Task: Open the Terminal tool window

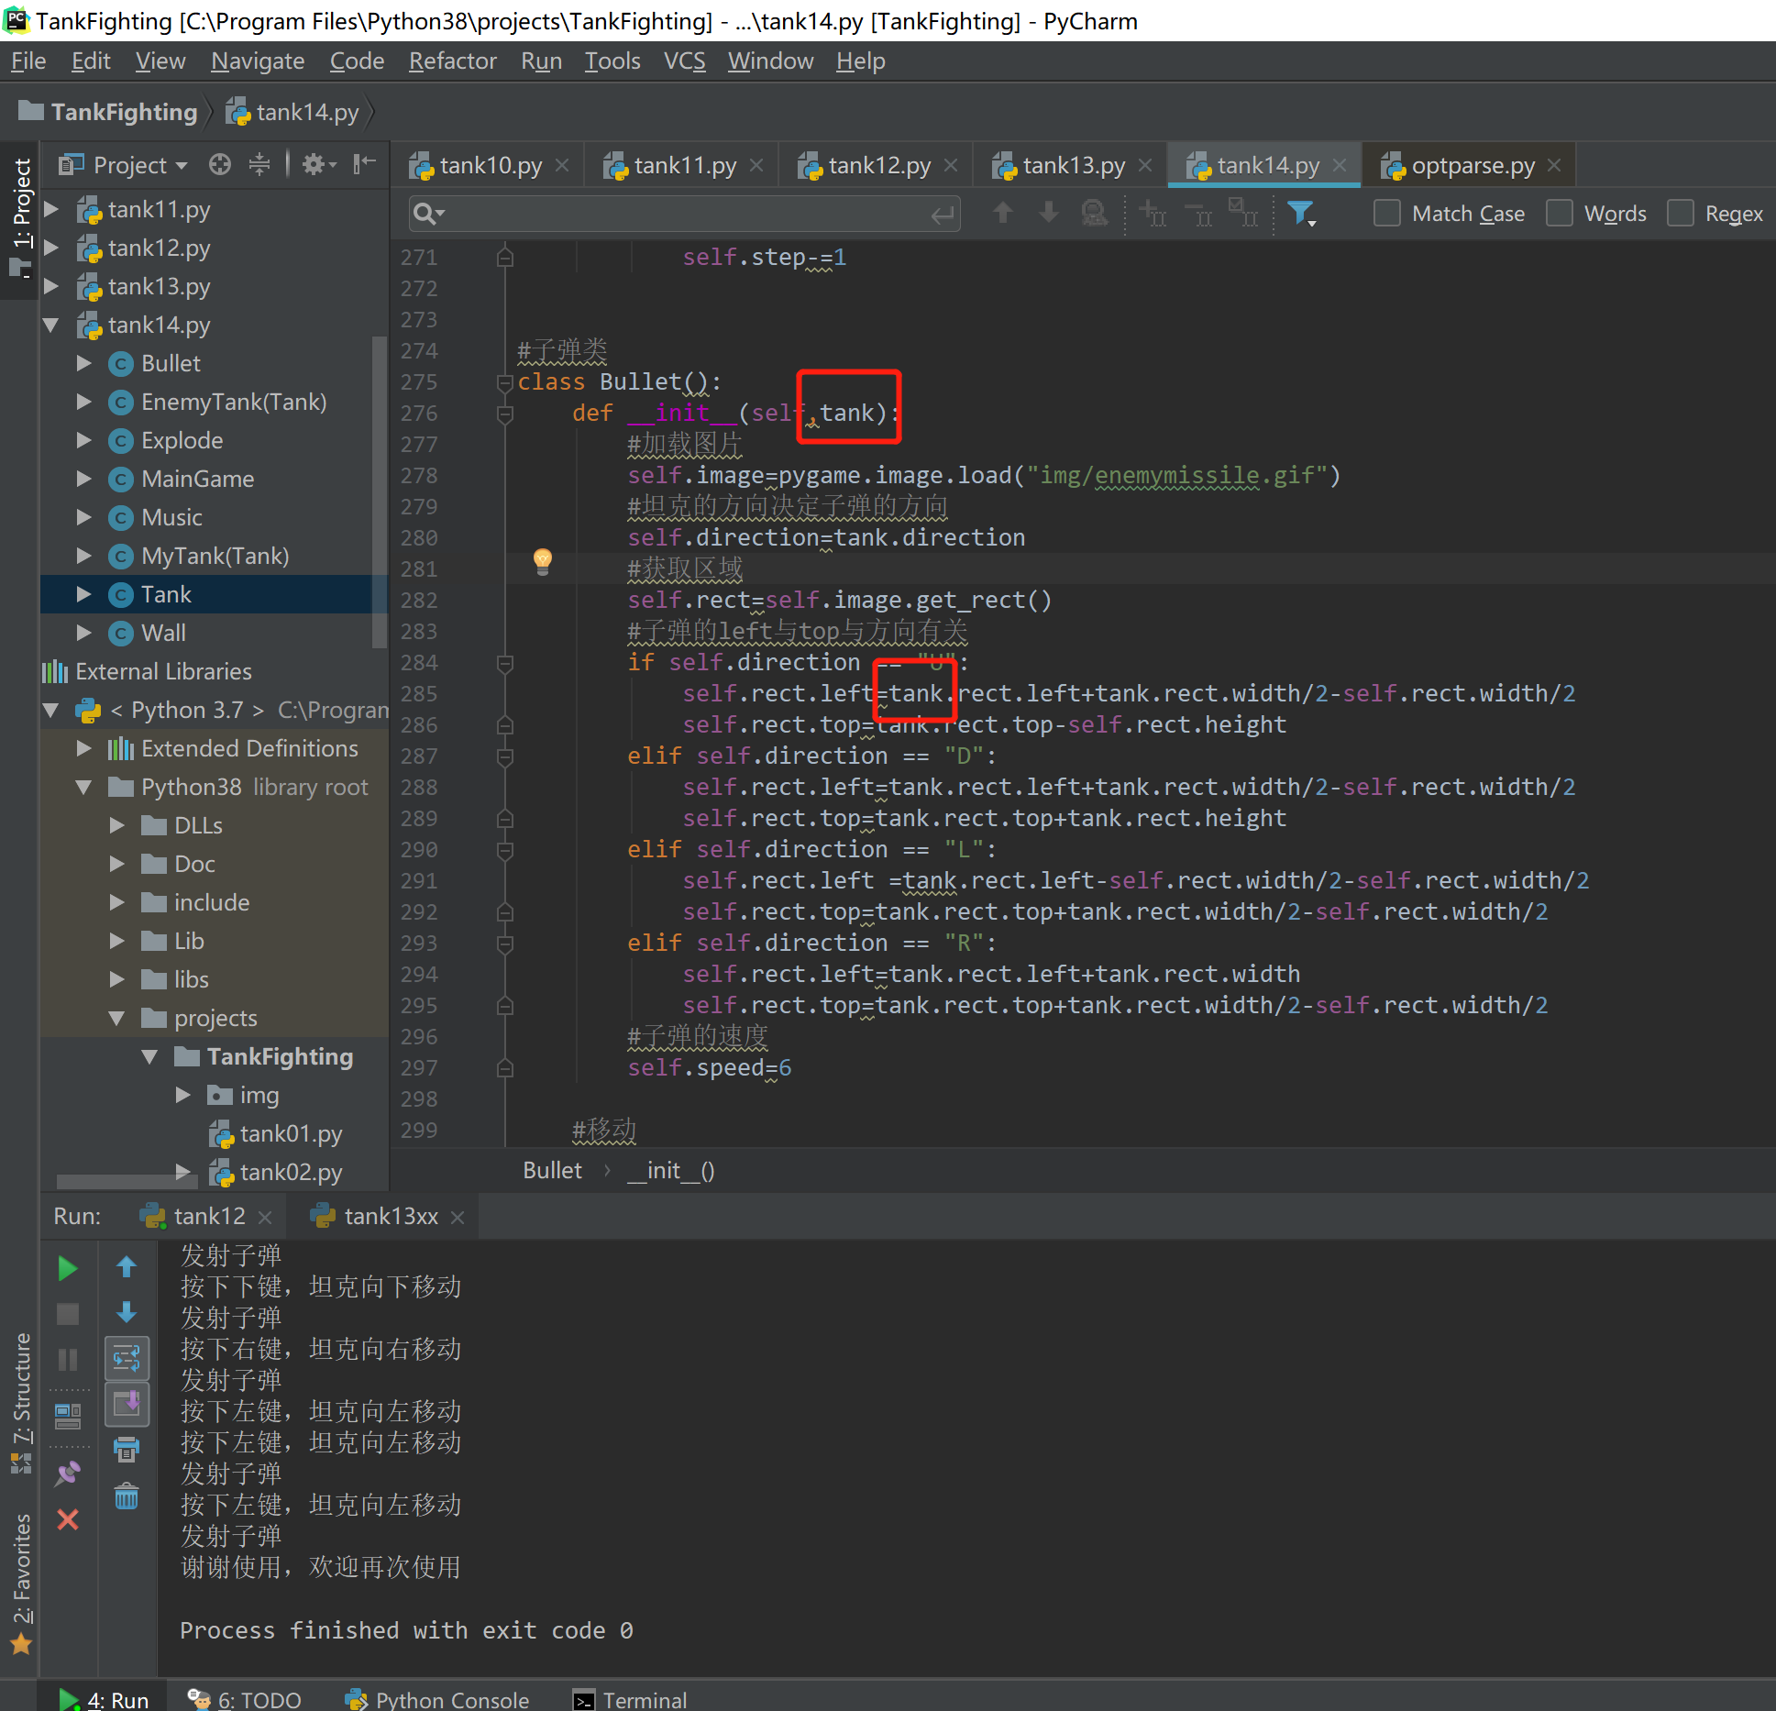Action: 630,1699
